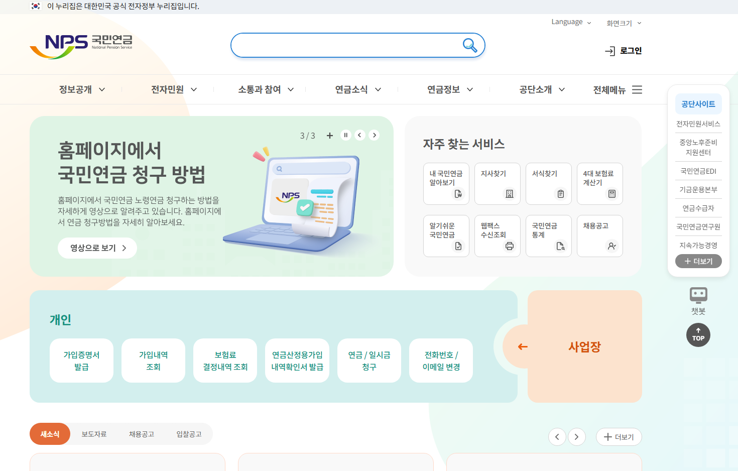Expand the 정보공개 menu
The image size is (738, 471).
pyautogui.click(x=82, y=89)
